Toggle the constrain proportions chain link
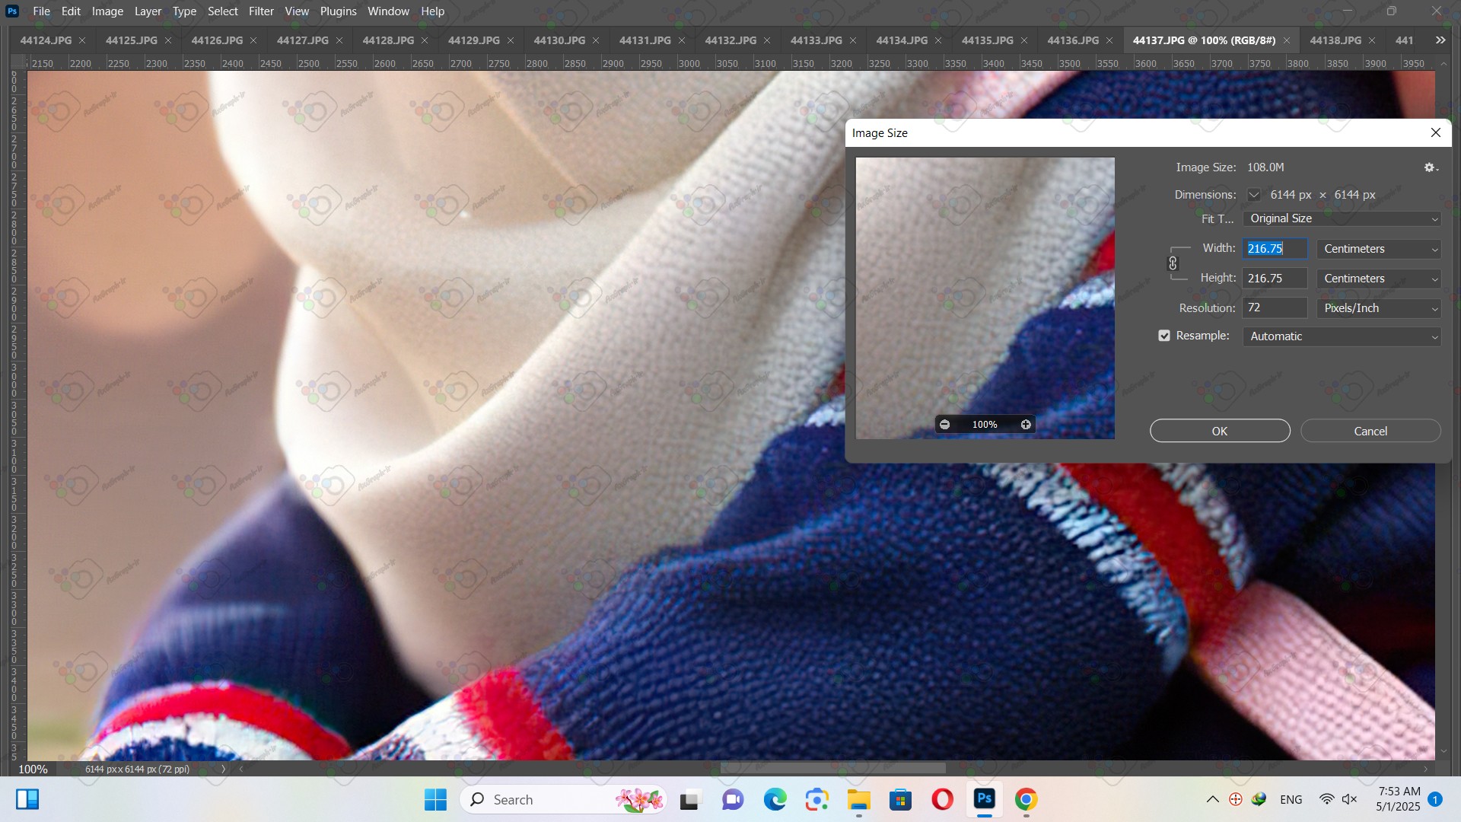Viewport: 1461px width, 822px height. click(x=1173, y=263)
